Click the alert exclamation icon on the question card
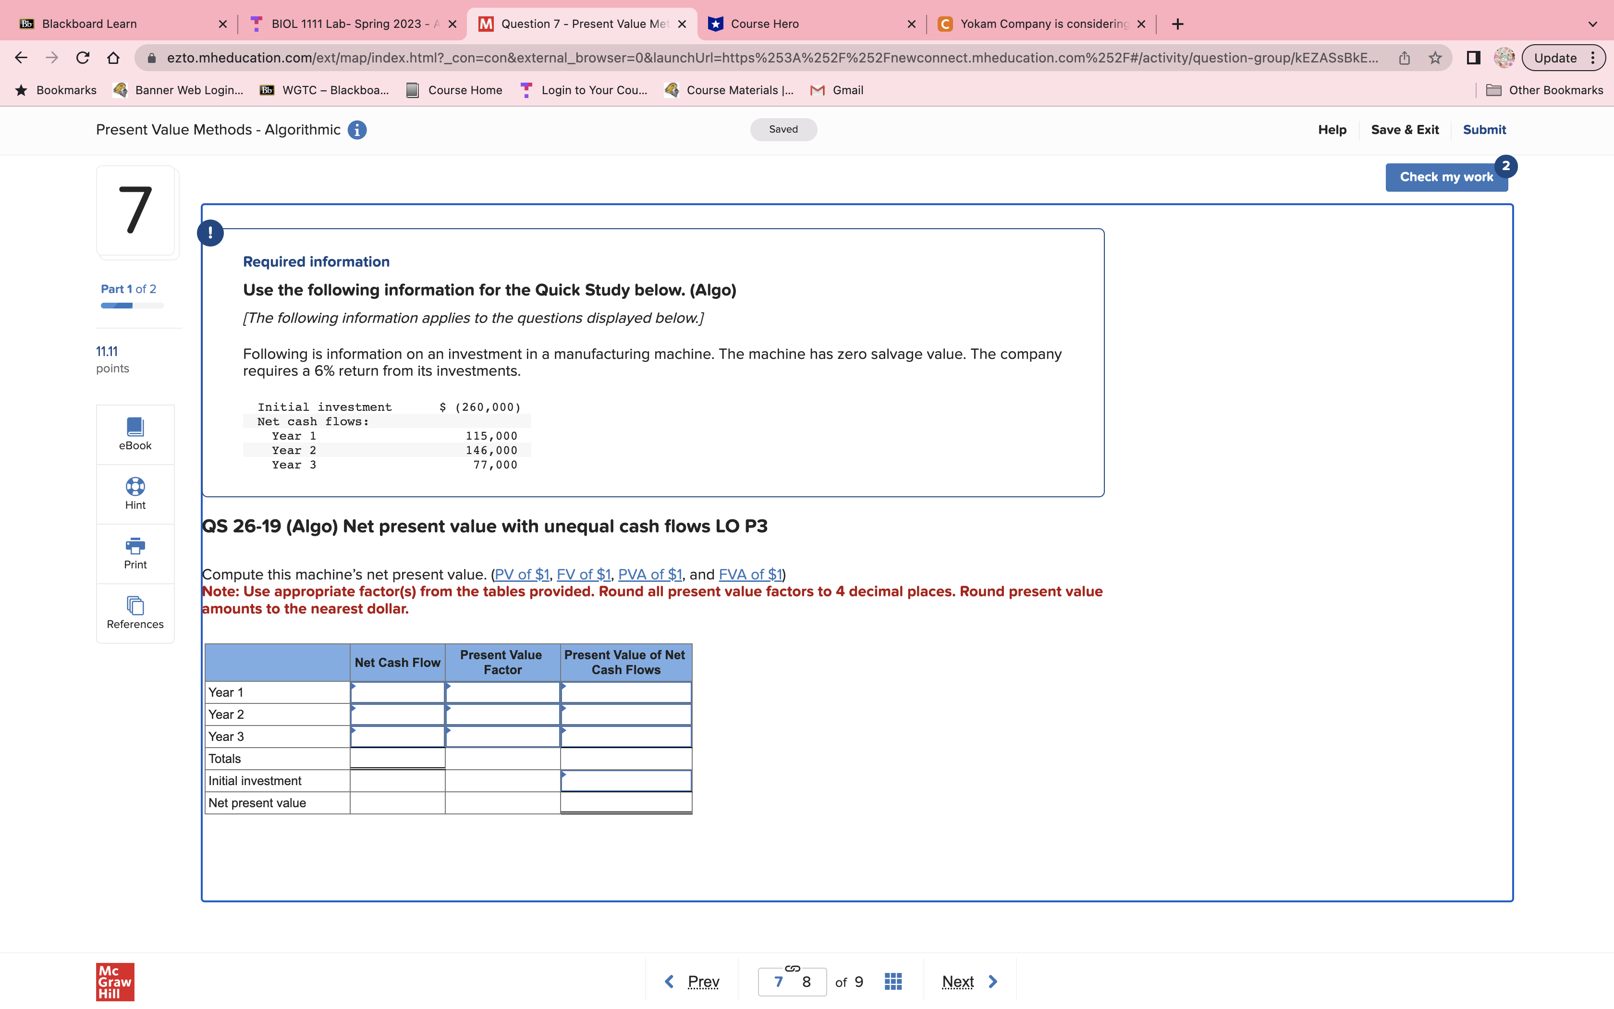This screenshot has width=1614, height=1009. point(210,233)
